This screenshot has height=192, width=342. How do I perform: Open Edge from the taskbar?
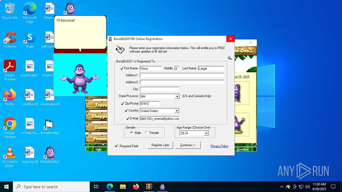pos(110,187)
